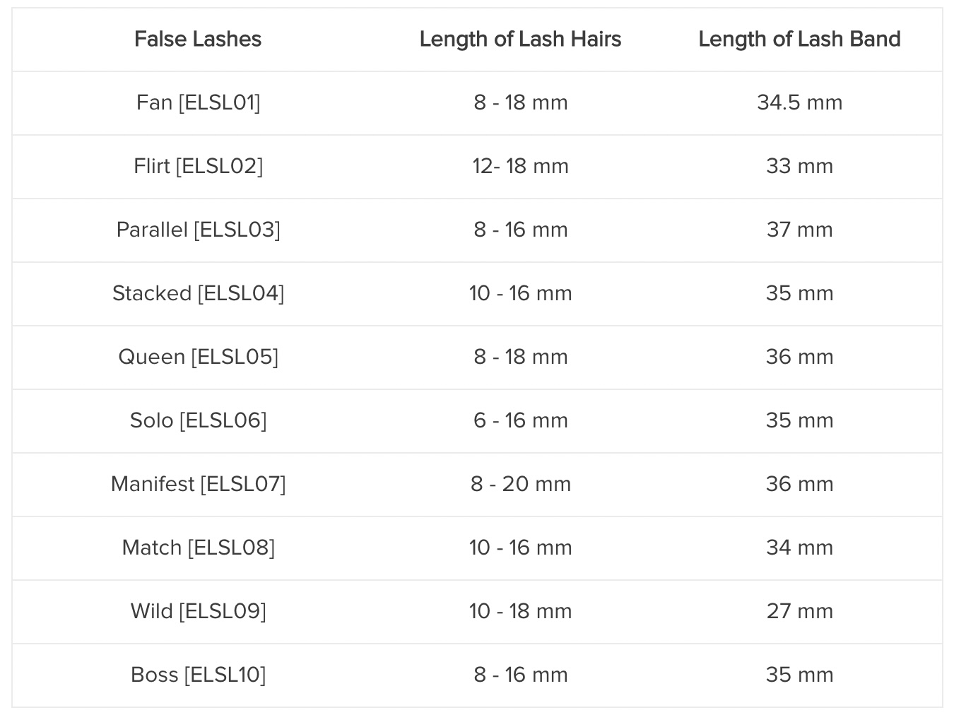Select the Flirt [ELSL02] cell
The image size is (954, 715).
pos(198,167)
